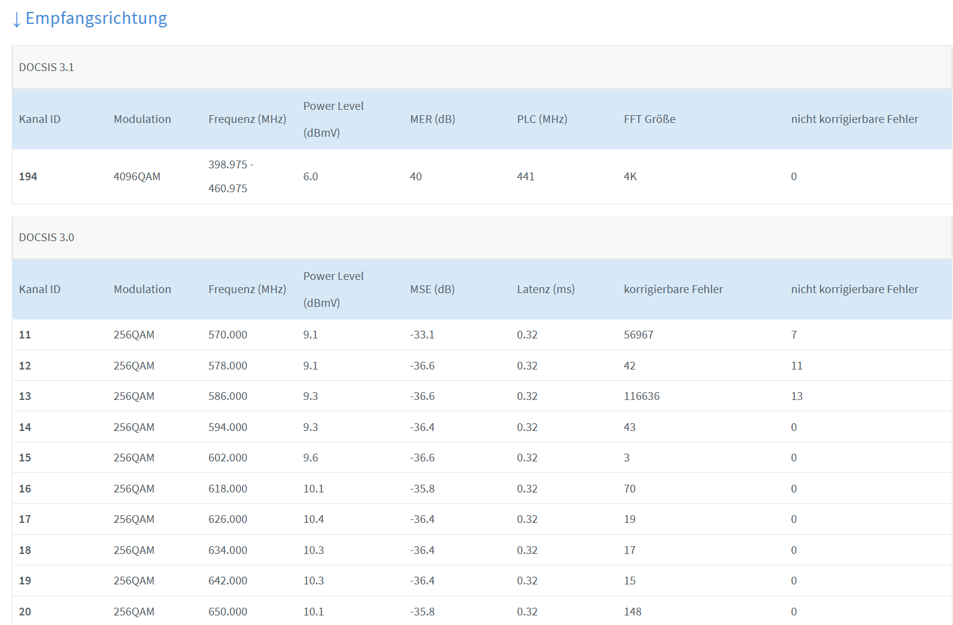The width and height of the screenshot is (953, 625).
Task: Select channel ID 11 in the table
Action: point(25,335)
